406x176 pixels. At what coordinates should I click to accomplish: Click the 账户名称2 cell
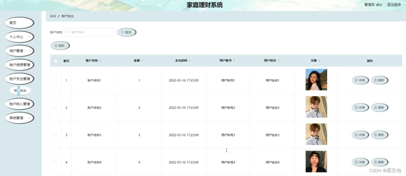coord(94,108)
